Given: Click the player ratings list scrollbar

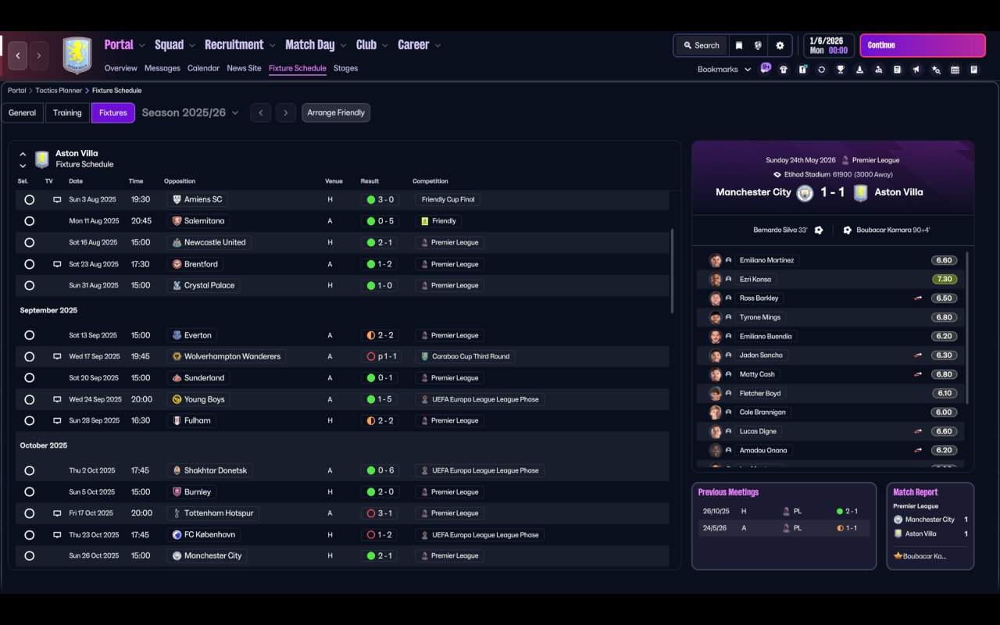Looking at the screenshot, I should click(968, 327).
